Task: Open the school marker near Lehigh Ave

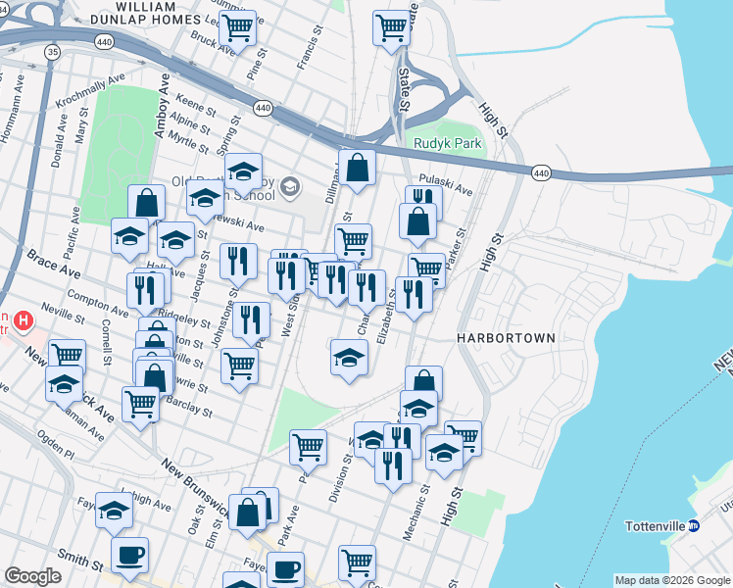Action: [x=114, y=514]
